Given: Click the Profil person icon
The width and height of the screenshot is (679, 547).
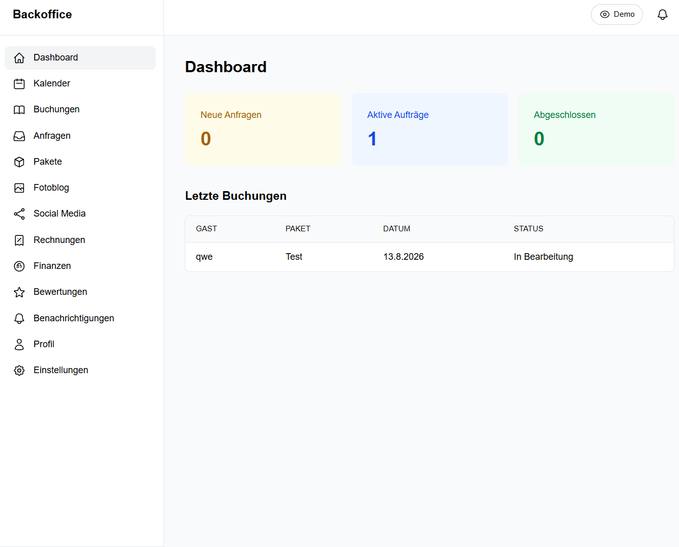Looking at the screenshot, I should tap(19, 345).
